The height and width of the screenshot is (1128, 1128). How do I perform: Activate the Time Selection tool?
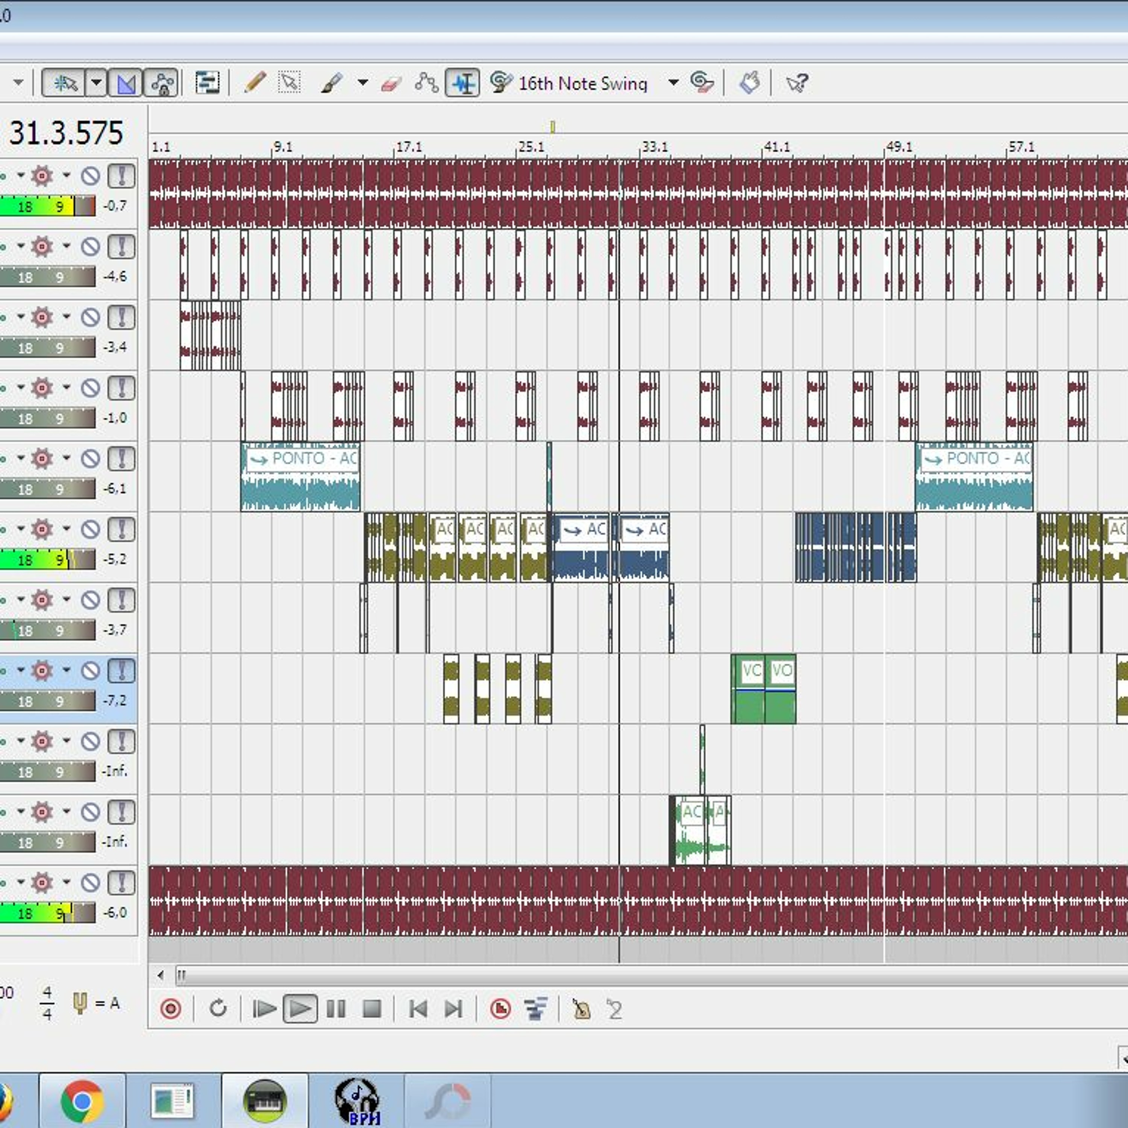click(x=462, y=82)
